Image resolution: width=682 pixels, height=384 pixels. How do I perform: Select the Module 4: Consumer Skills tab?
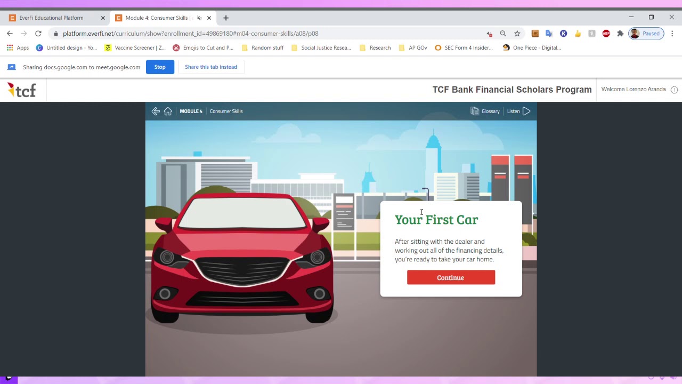pos(163,18)
